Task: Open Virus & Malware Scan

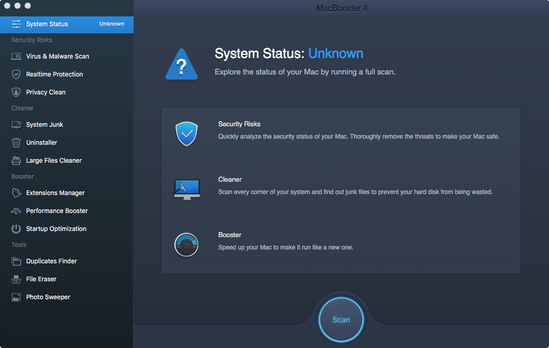Action: [67, 56]
